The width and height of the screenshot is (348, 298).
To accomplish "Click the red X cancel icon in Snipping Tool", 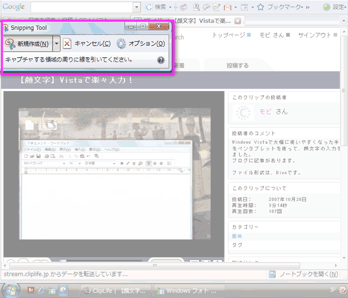I will pos(67,44).
